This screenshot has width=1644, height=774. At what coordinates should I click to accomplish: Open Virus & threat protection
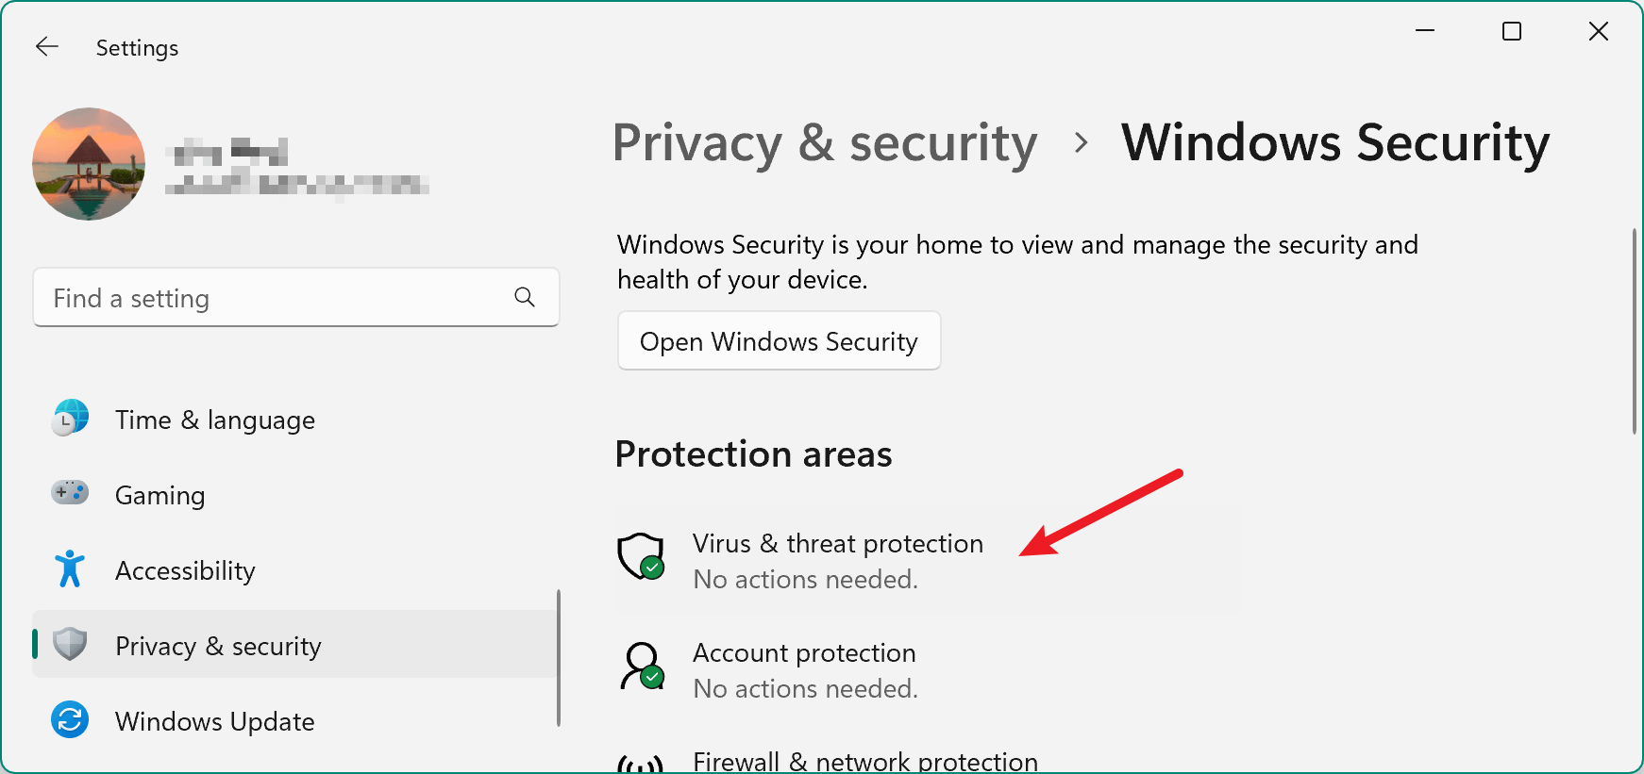837,544
